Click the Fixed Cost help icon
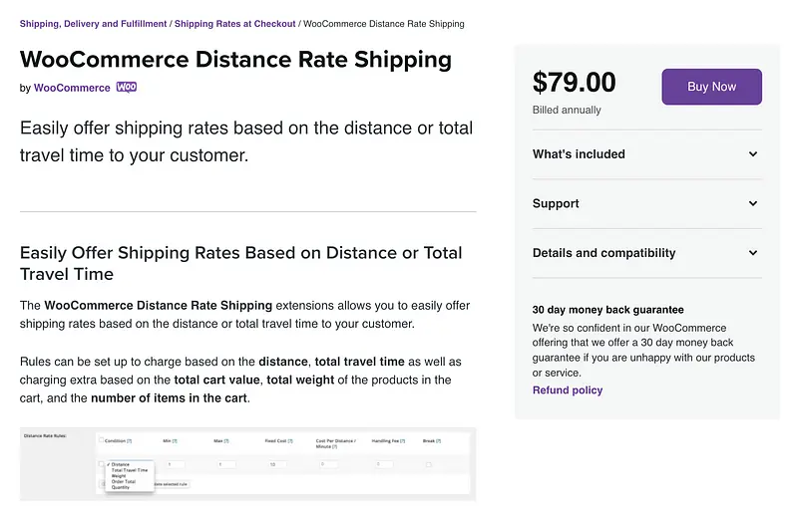 (291, 440)
